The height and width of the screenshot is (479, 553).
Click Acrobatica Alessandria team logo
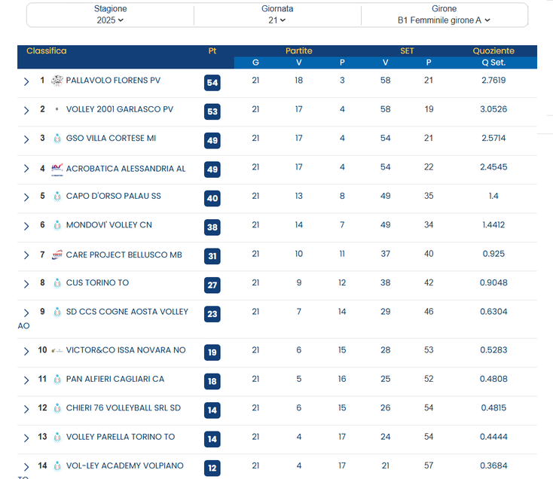tap(57, 169)
